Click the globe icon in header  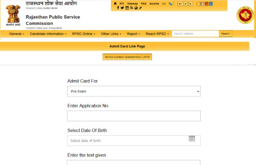136,8
